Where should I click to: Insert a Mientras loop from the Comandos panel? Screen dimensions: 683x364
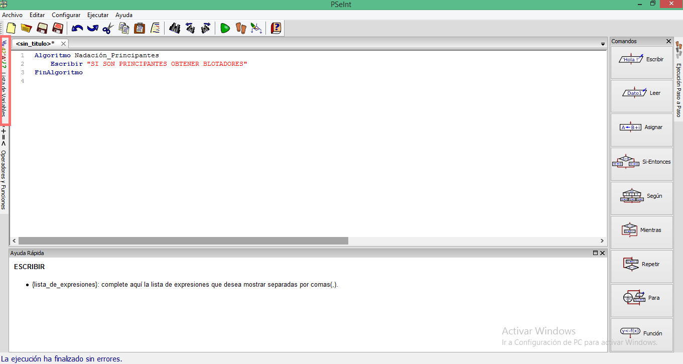(641, 230)
